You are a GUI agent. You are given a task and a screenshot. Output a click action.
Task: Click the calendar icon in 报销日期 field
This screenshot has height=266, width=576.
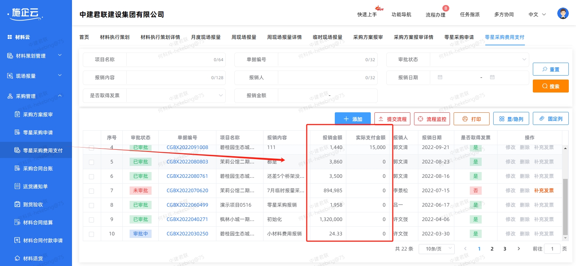(440, 77)
